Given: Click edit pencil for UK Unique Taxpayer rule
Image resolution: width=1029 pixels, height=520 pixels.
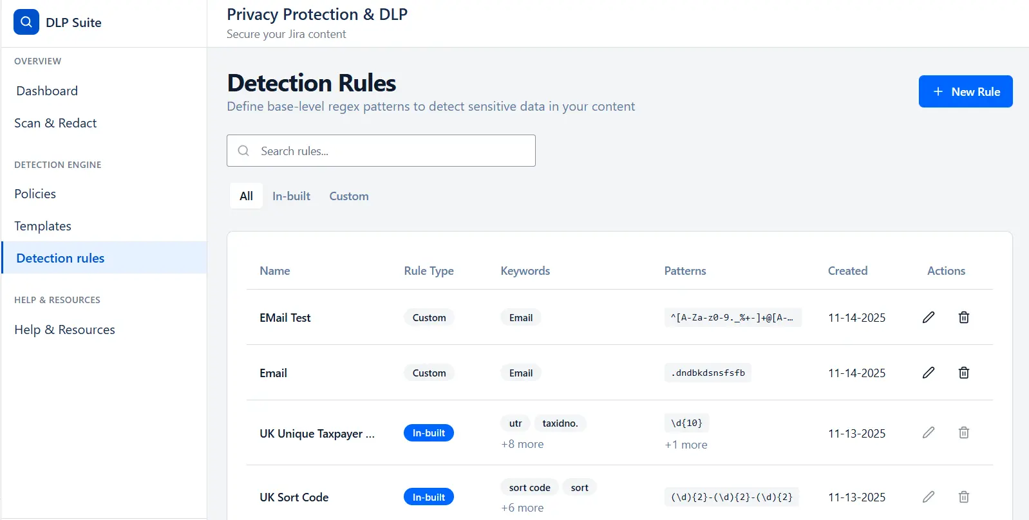Looking at the screenshot, I should (x=928, y=432).
